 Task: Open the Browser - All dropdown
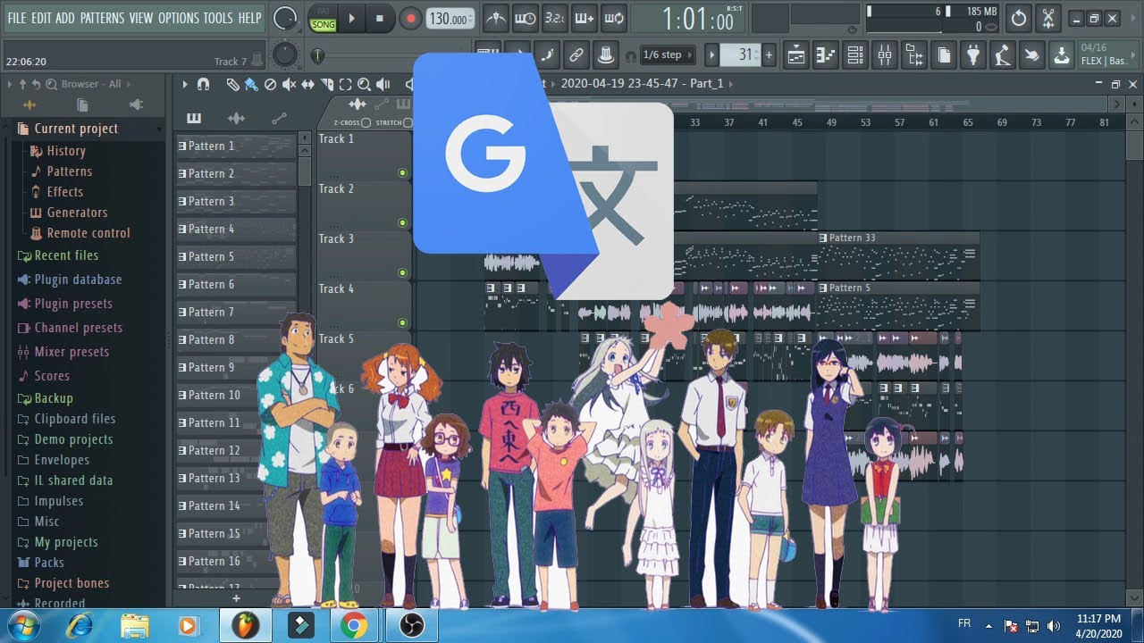pos(91,84)
